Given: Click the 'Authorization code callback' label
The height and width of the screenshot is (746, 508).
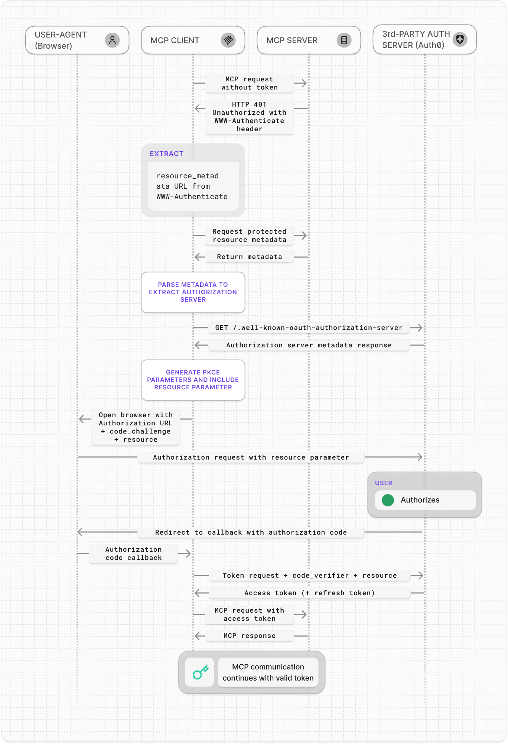Looking at the screenshot, I should tap(134, 554).
